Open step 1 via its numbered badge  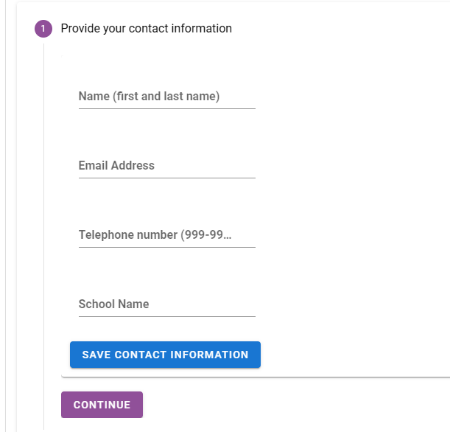pos(43,29)
